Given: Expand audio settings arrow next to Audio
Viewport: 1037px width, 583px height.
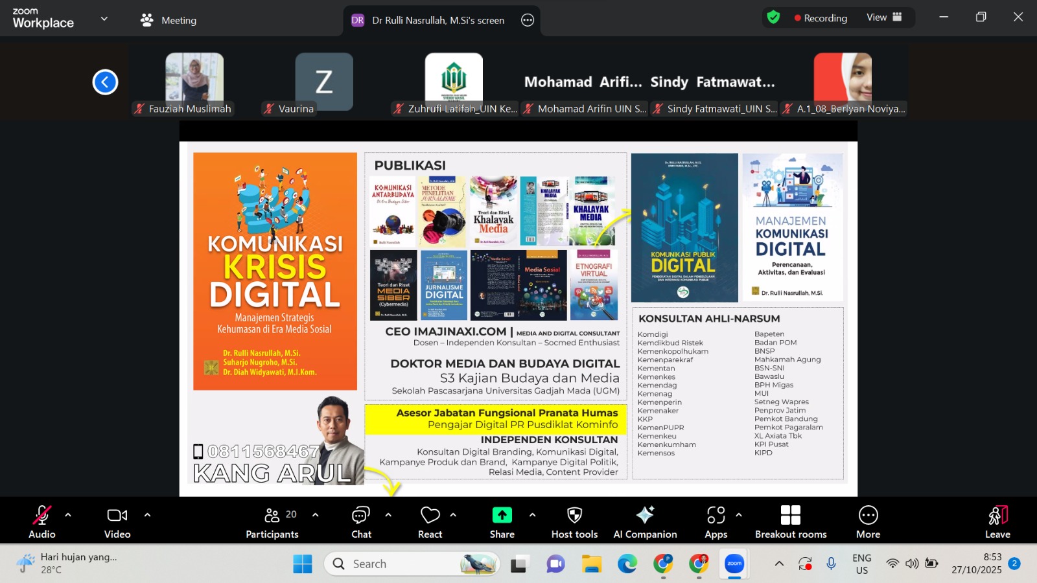Looking at the screenshot, I should (x=68, y=516).
